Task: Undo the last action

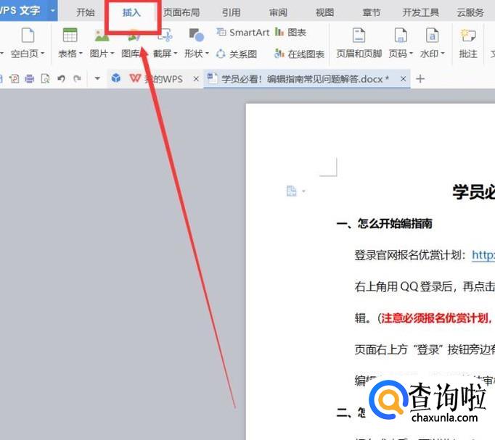Action: (x=61, y=78)
